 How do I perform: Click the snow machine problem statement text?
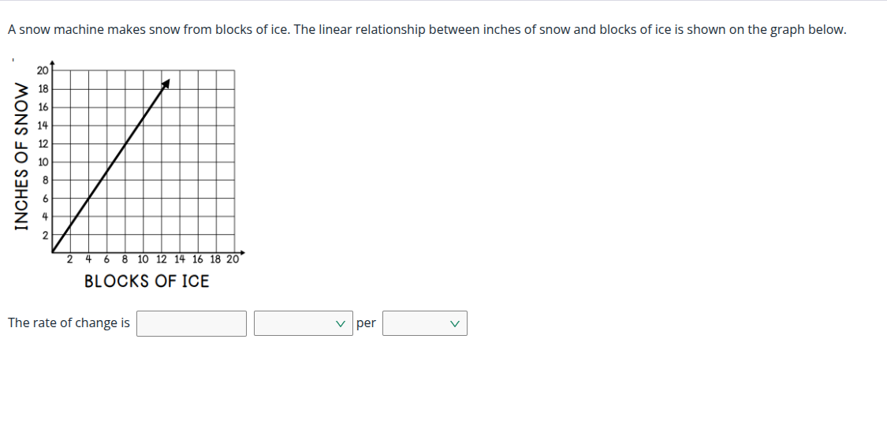(x=427, y=30)
